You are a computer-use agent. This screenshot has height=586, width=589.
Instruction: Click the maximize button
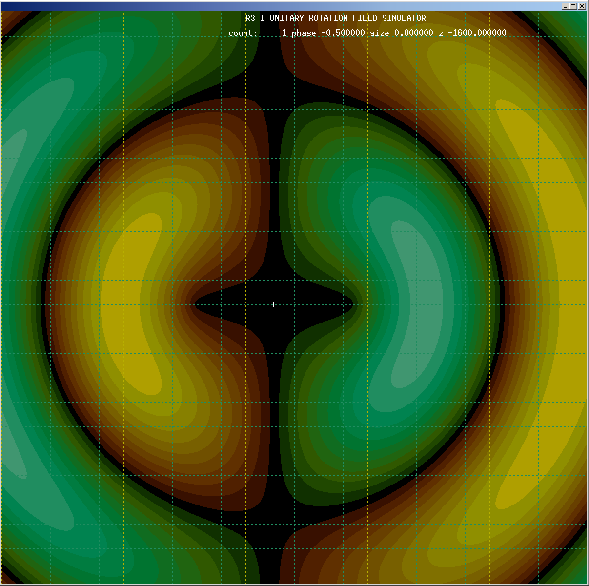tap(573, 6)
